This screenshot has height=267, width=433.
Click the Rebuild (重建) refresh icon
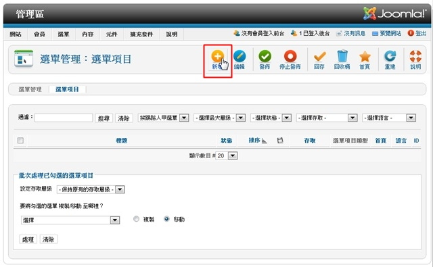click(390, 56)
